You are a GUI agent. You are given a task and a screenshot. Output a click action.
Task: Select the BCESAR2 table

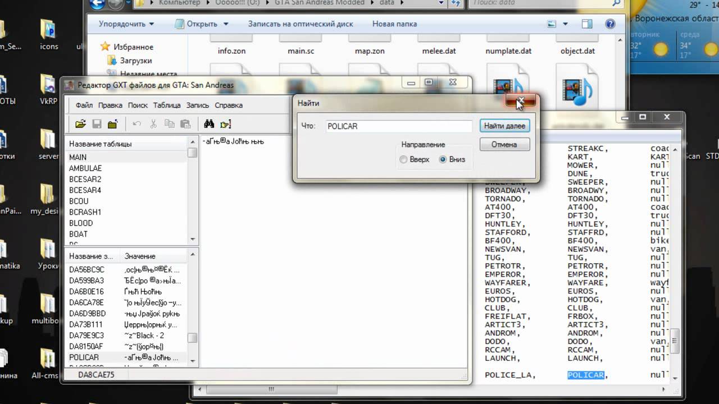(126, 179)
